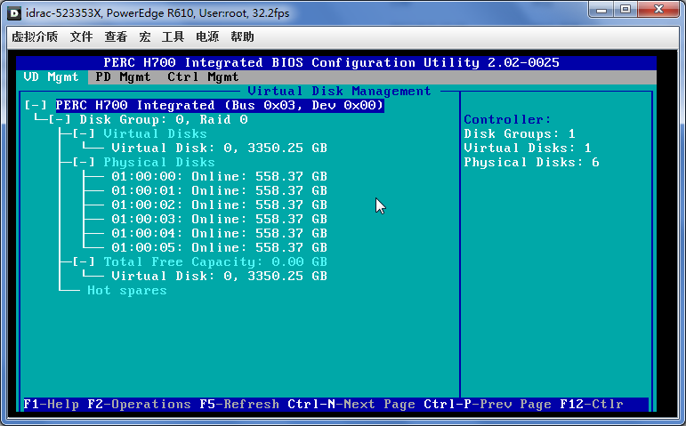Click the Ctrl-P-Prev Page hint
Image resolution: width=686 pixels, height=426 pixels.
coord(488,404)
